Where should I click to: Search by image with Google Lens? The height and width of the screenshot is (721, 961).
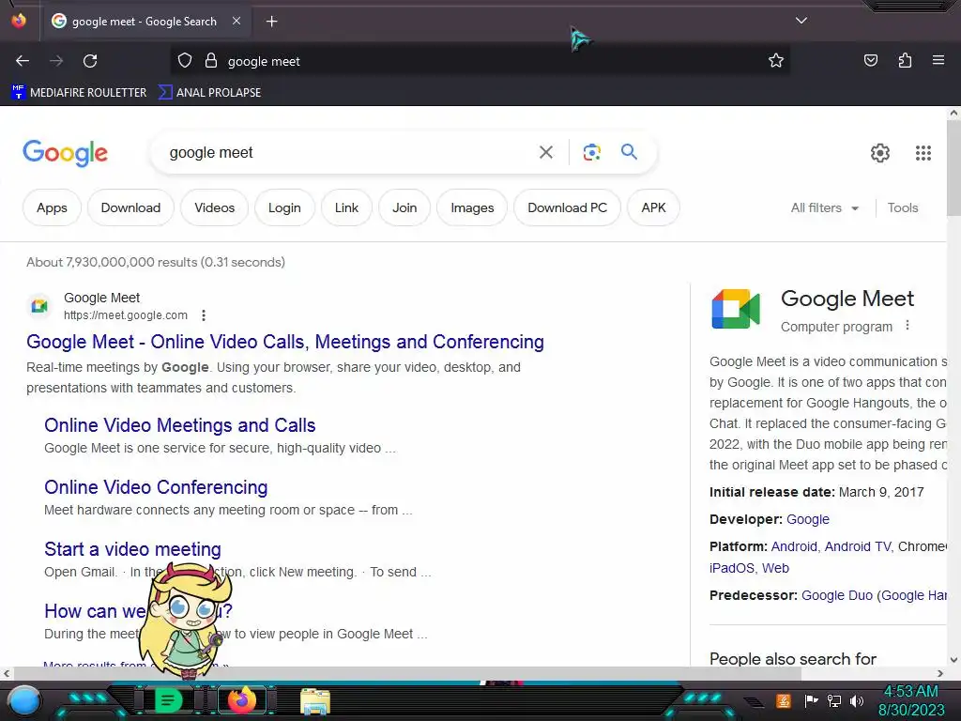591,152
